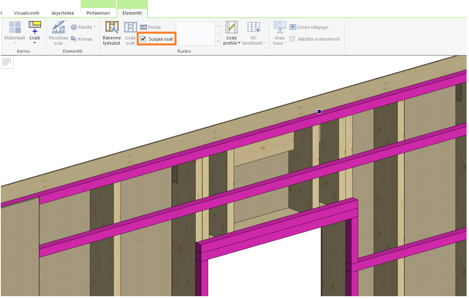
Task: Click the Osien näkyvyys button
Action: [309, 27]
